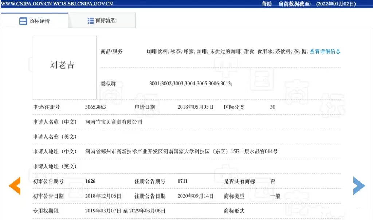Click the 商品/服务 label
Image resolution: width=373 pixels, height=220 pixels.
pyautogui.click(x=111, y=52)
